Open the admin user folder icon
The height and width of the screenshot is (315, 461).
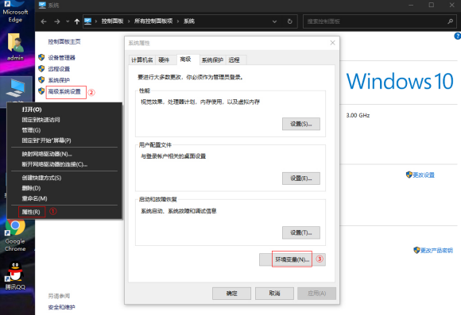click(x=15, y=47)
